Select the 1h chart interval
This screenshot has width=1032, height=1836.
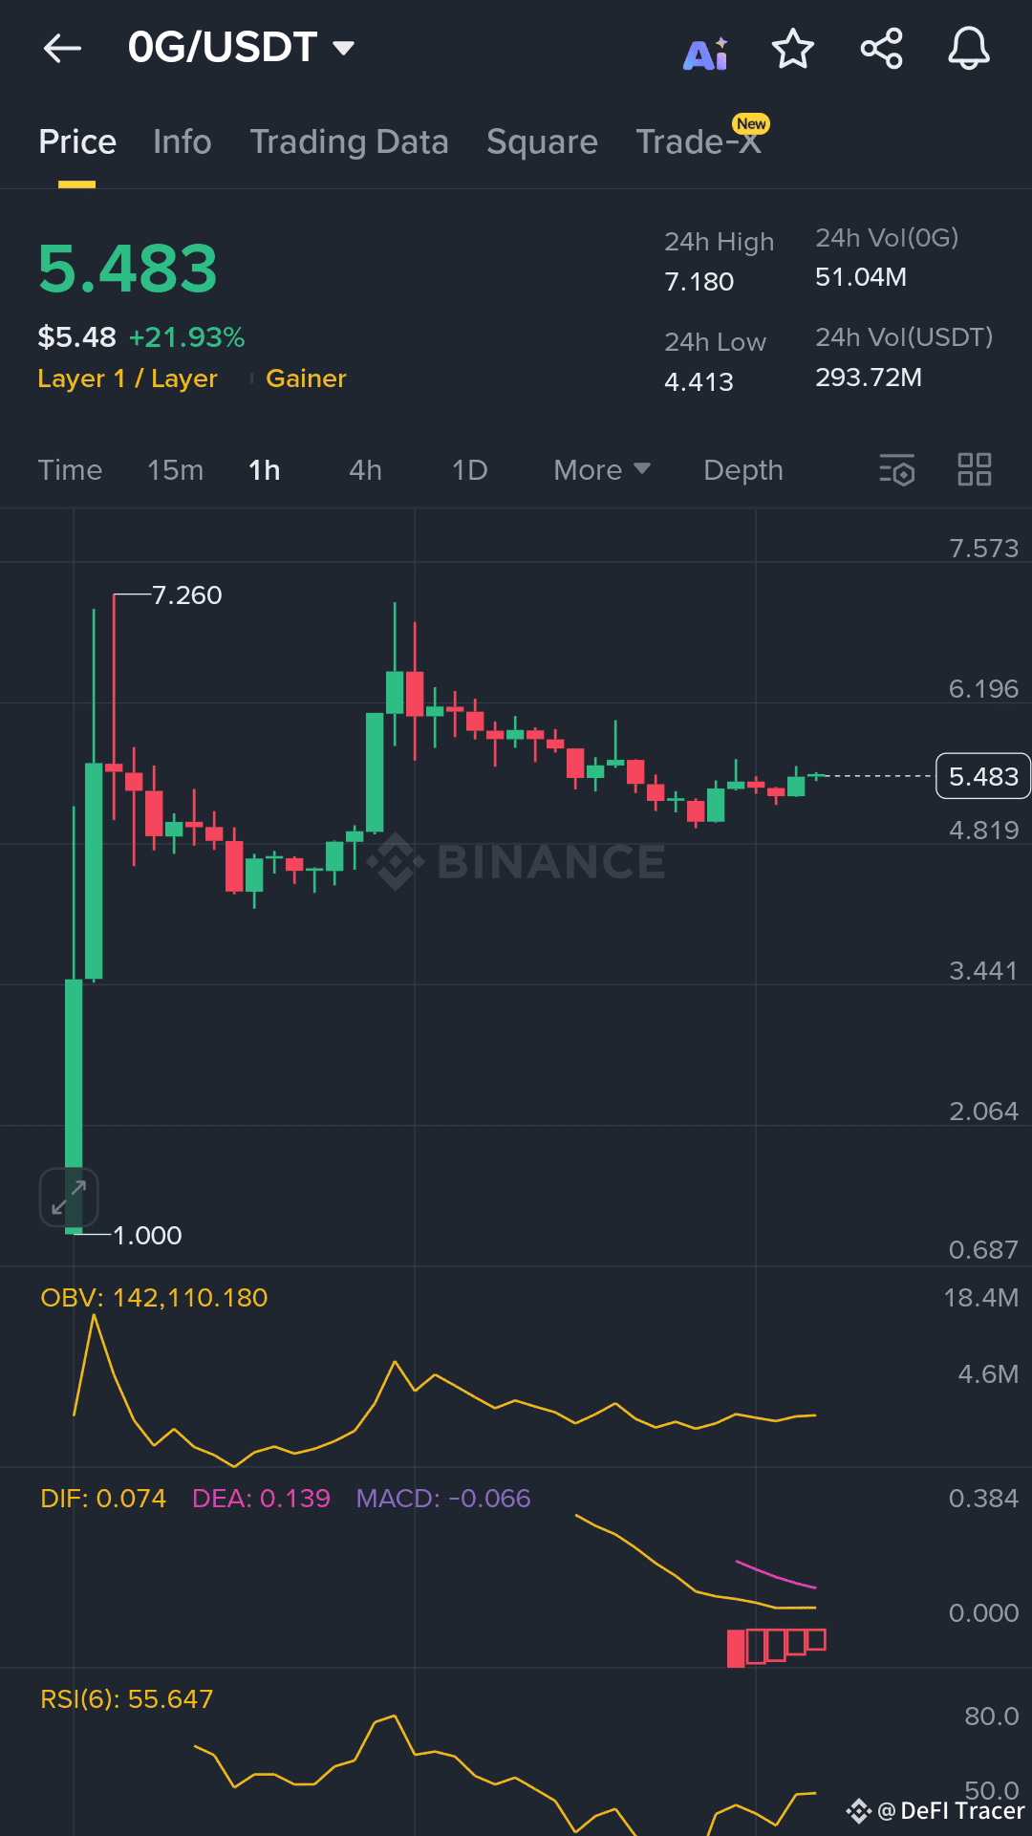pos(264,470)
